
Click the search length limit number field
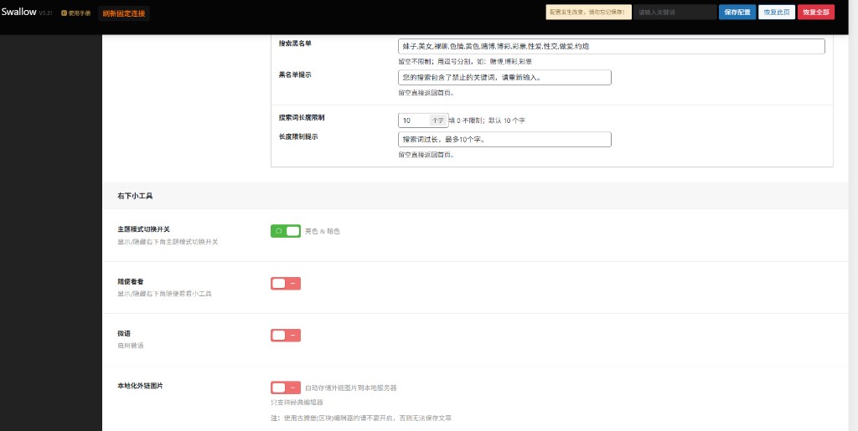pos(414,121)
